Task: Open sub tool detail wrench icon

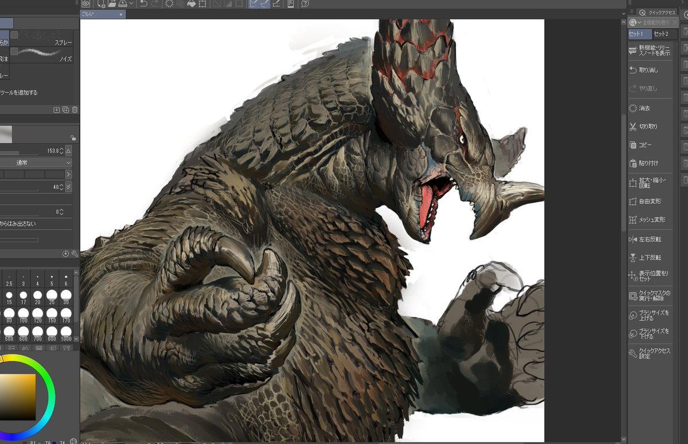Action: [75, 253]
